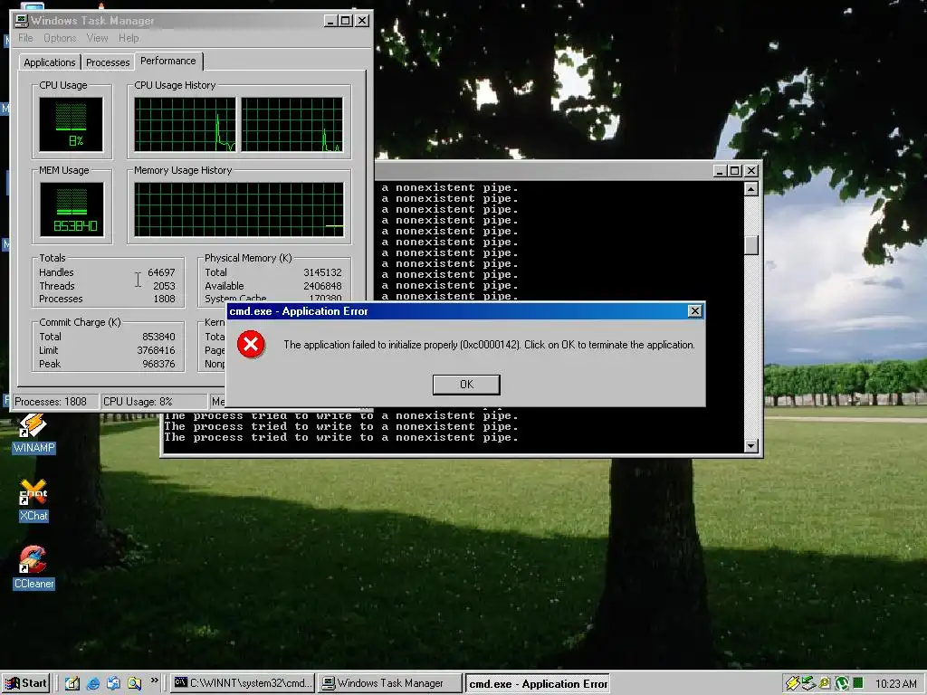Click the Available memory value 2406848
The height and width of the screenshot is (695, 927).
point(323,286)
